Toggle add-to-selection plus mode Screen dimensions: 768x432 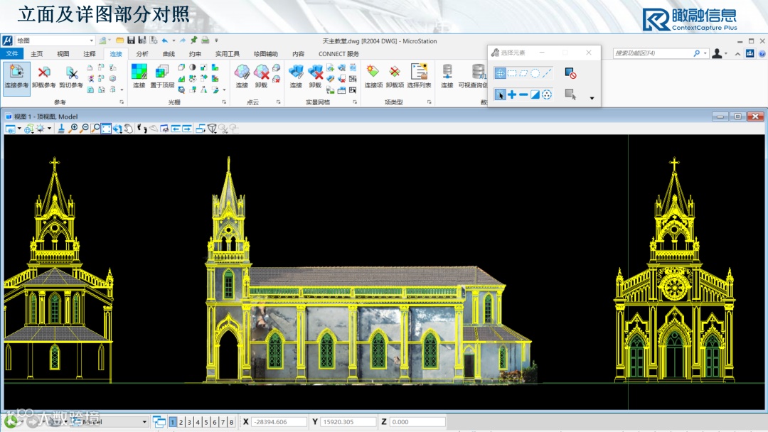[512, 94]
